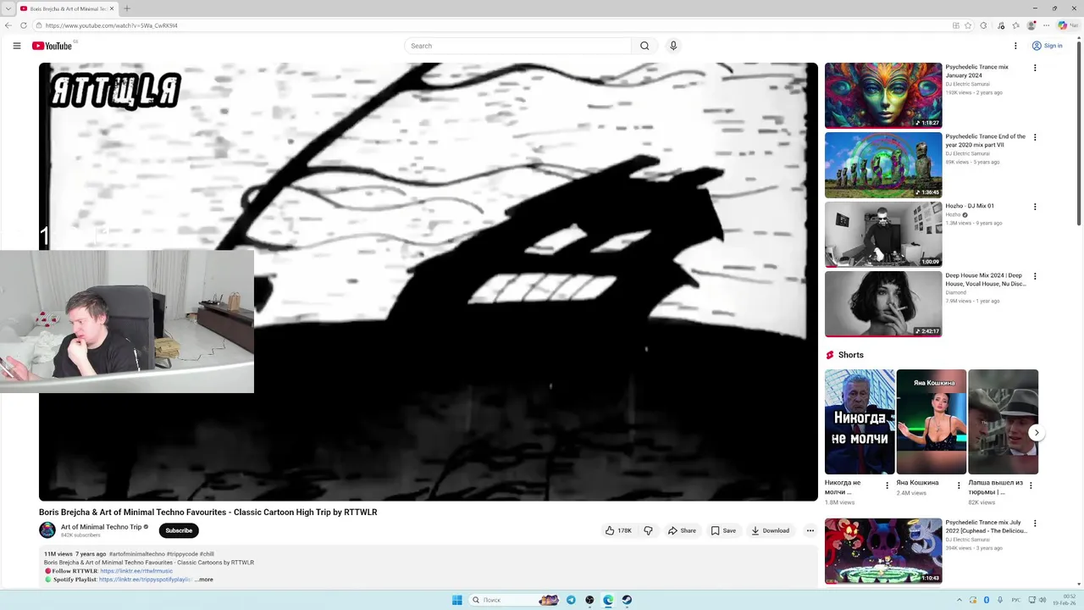Open the Windows Start menu
The width and height of the screenshot is (1084, 610).
tap(457, 600)
